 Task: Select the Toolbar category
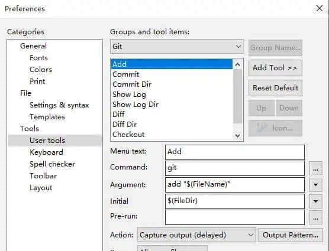(x=43, y=176)
